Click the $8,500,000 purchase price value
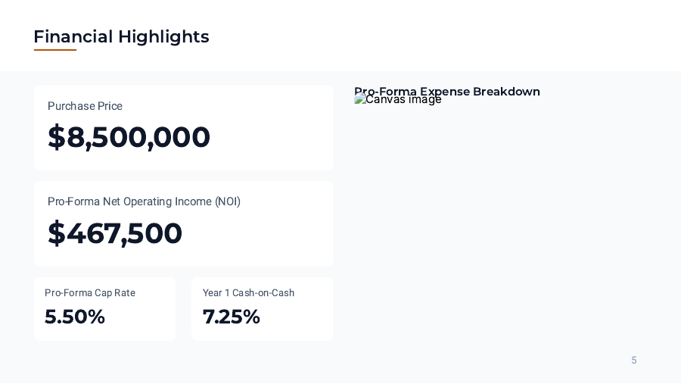Viewport: 681px width, 384px height. (x=129, y=137)
